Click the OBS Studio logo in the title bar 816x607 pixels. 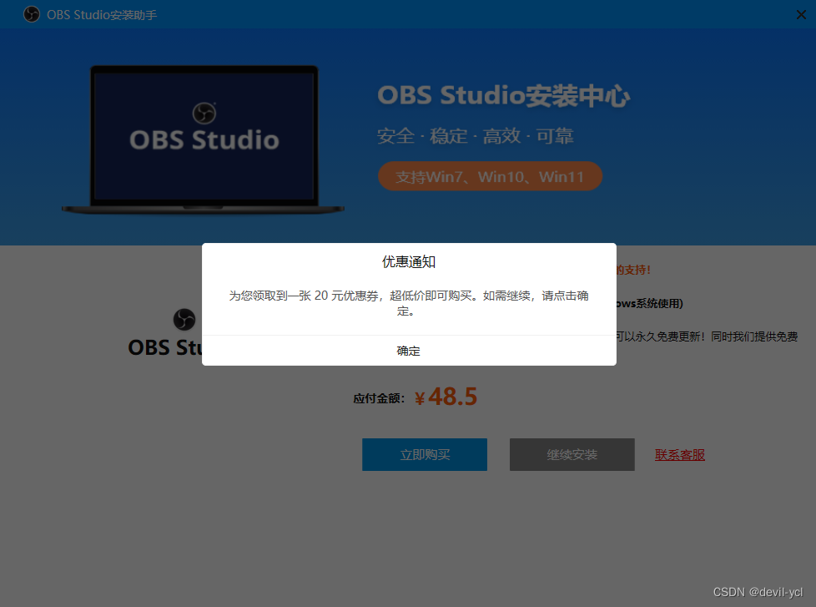coord(31,14)
